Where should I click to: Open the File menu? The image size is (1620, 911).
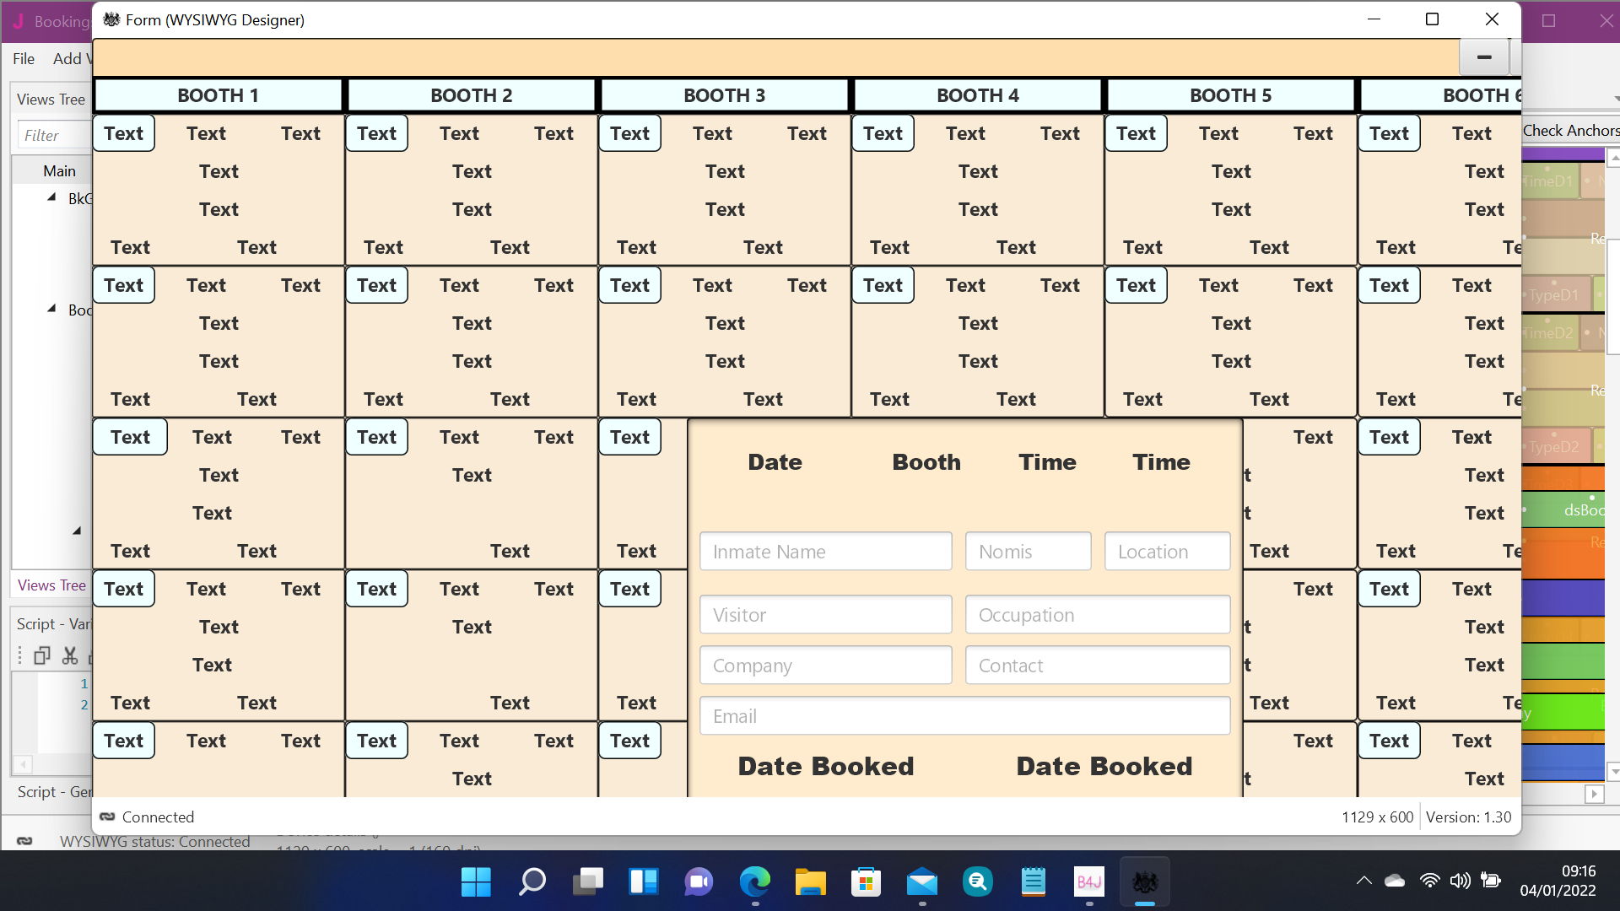pos(24,58)
